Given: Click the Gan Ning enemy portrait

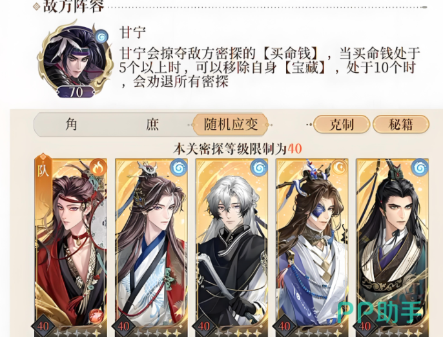Looking at the screenshot, I should (x=75, y=58).
